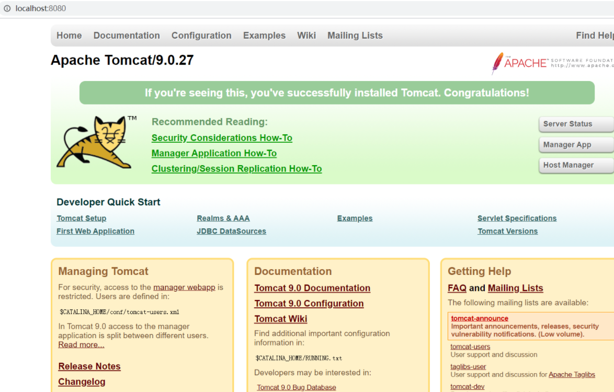Open the Release Notes link
Viewport: 614px width, 392px height.
(89, 366)
